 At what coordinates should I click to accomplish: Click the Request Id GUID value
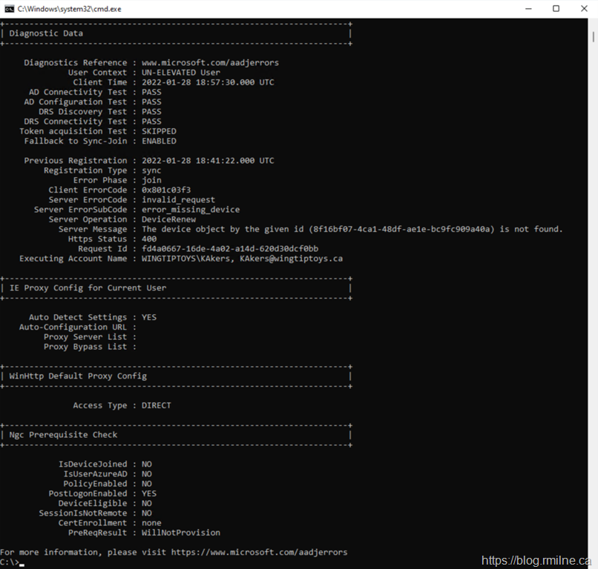click(x=229, y=249)
